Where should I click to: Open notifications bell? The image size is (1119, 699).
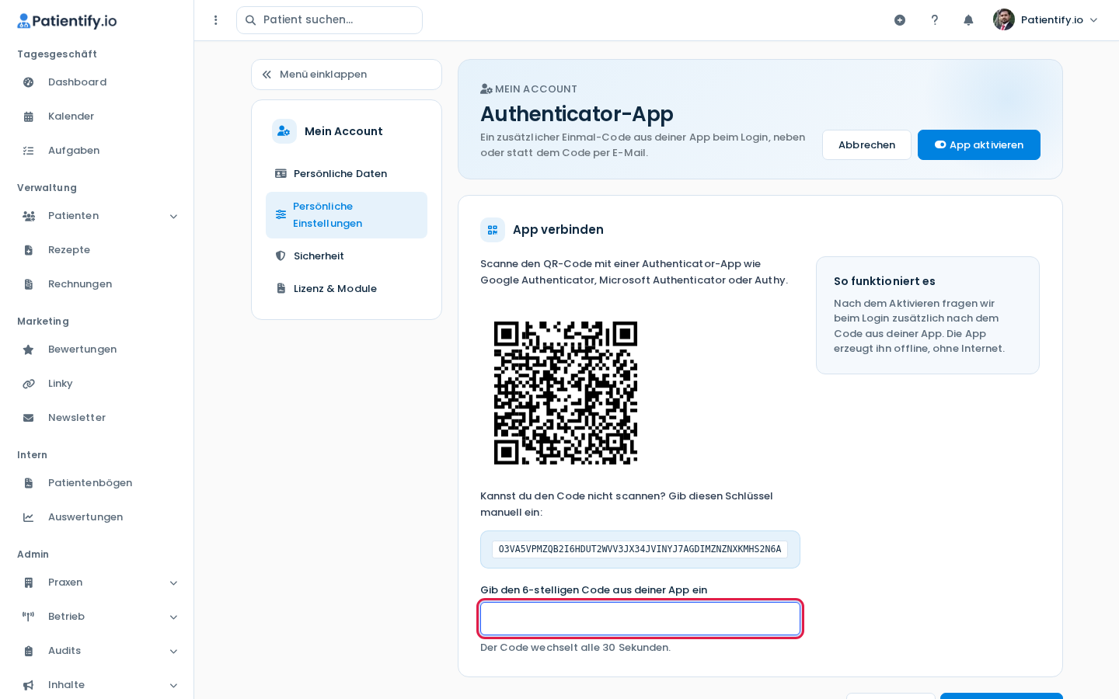pos(968,20)
